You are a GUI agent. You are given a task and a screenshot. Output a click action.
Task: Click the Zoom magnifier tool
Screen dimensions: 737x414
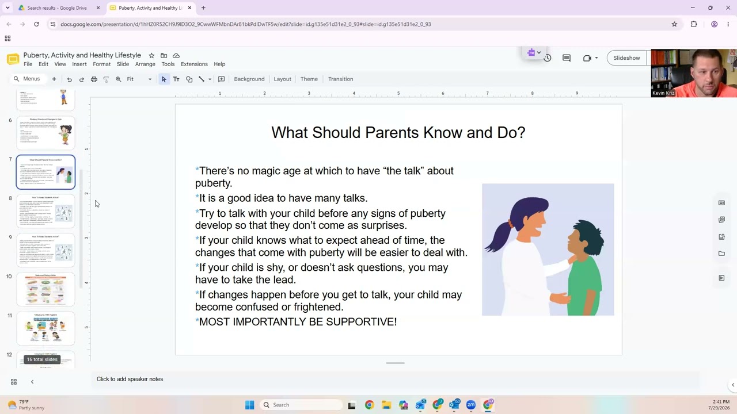119,79
